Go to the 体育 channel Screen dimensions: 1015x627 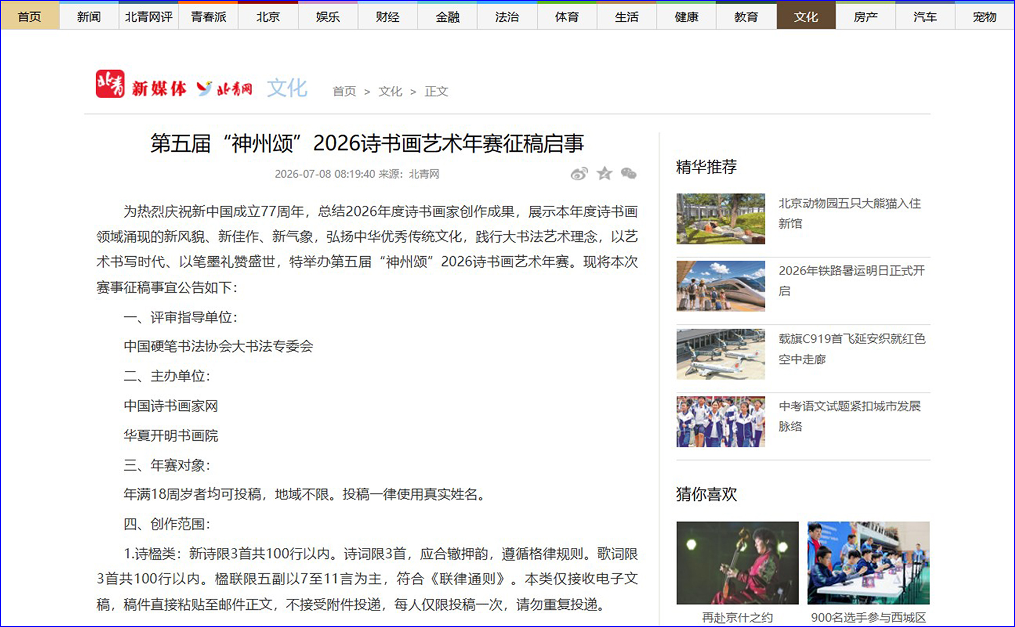(567, 17)
